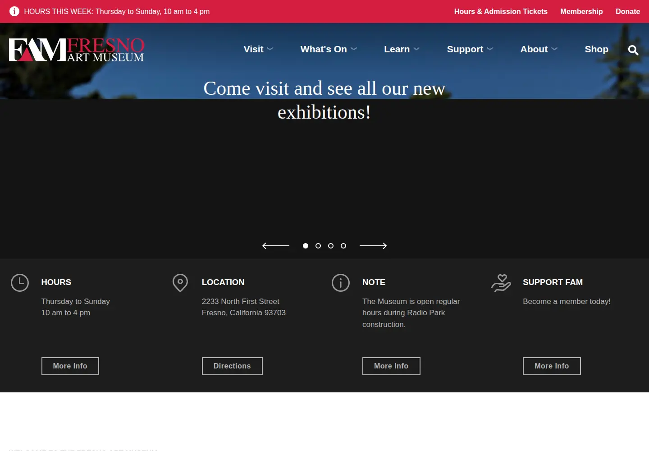Expand the About dropdown chevron
Viewport: 649px width, 451px height.
[x=554, y=49]
